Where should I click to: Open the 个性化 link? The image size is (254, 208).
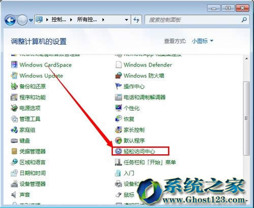[x=132, y=108]
